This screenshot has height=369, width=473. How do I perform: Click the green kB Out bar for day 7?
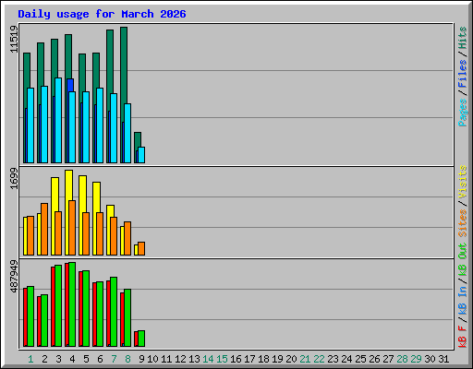pos(114,312)
